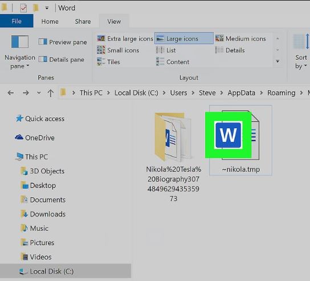Expand chevron after Steve in path
This screenshot has height=281, width=310.
(x=222, y=92)
